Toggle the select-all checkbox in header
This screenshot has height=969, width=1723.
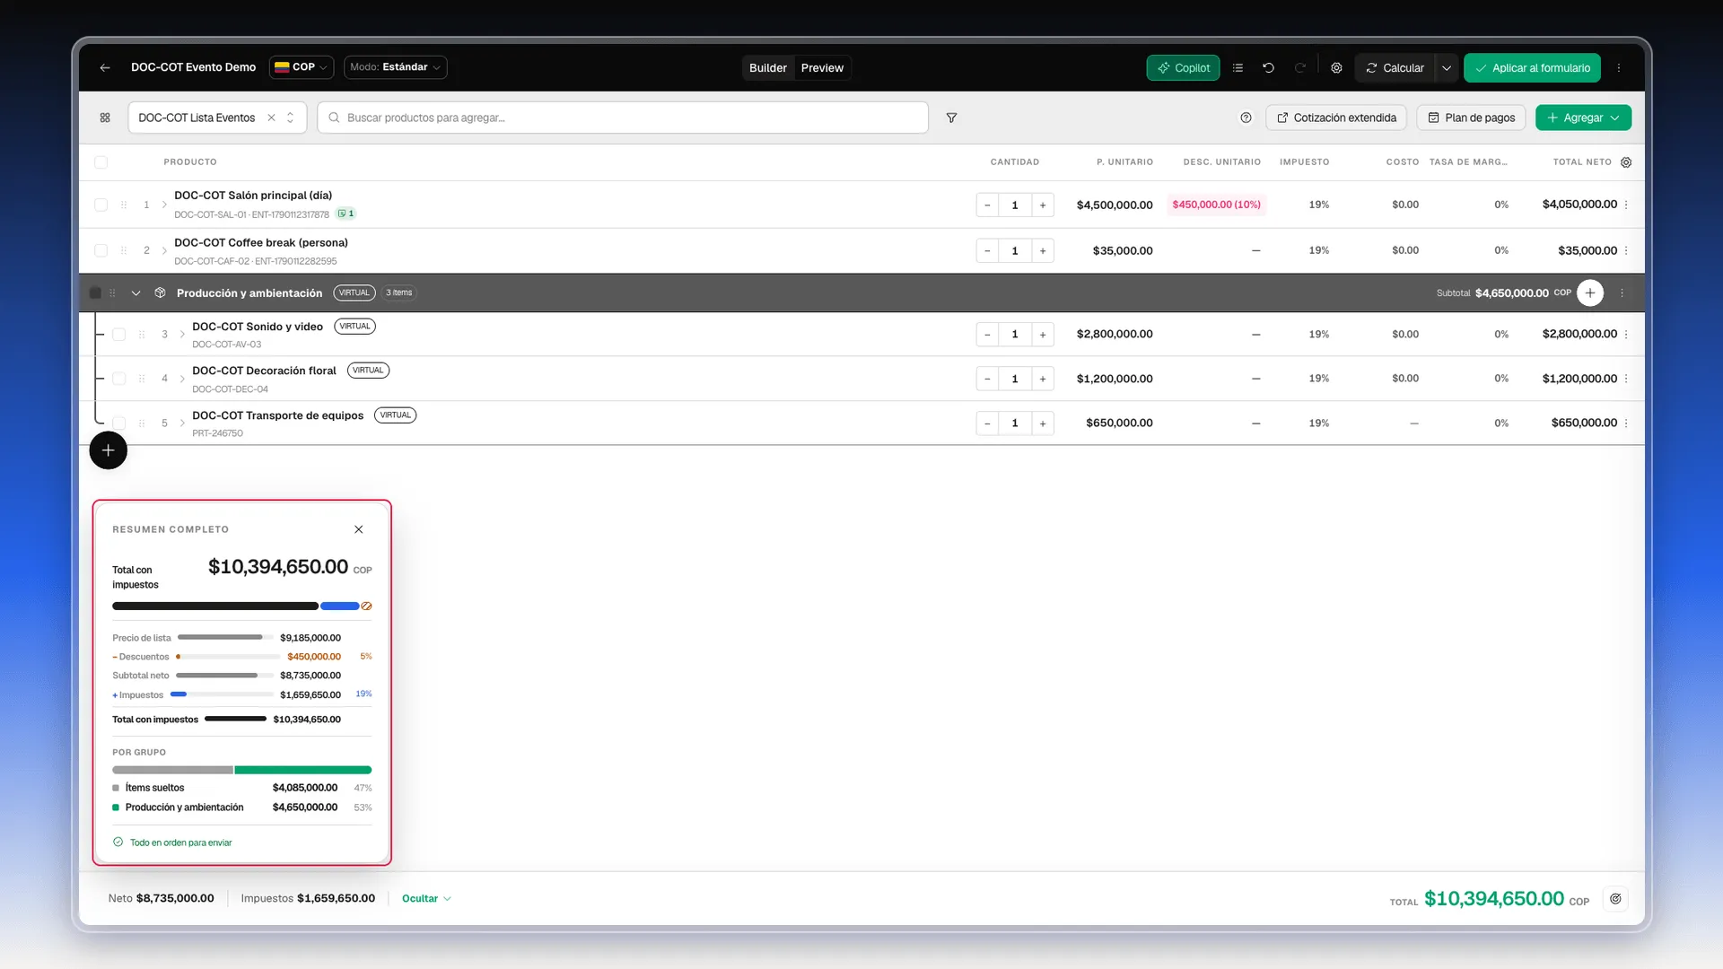click(101, 162)
